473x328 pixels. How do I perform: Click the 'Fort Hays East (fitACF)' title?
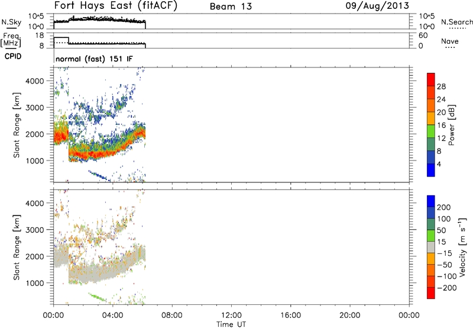pyautogui.click(x=116, y=6)
